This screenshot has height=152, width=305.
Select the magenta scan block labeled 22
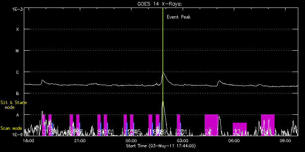click(211, 125)
